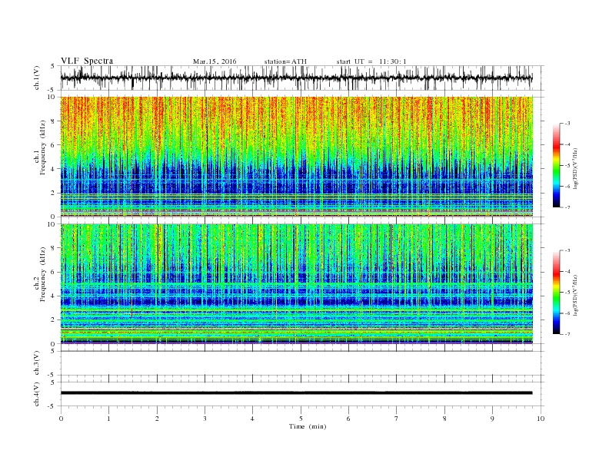Image resolution: width=609 pixels, height=470 pixels.
Task: Click the empty ch.3(V) panel
Action: (302, 363)
